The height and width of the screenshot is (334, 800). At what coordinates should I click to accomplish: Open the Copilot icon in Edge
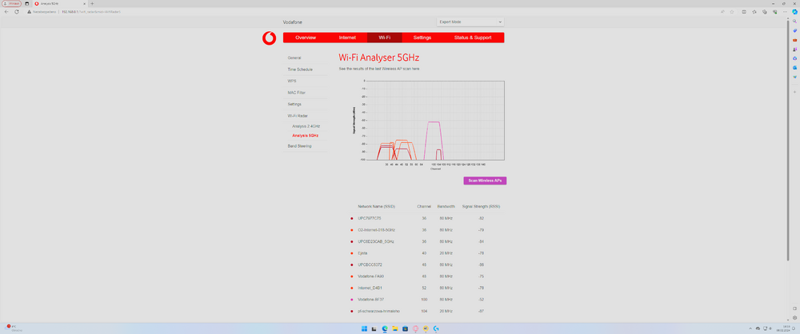[x=794, y=12]
